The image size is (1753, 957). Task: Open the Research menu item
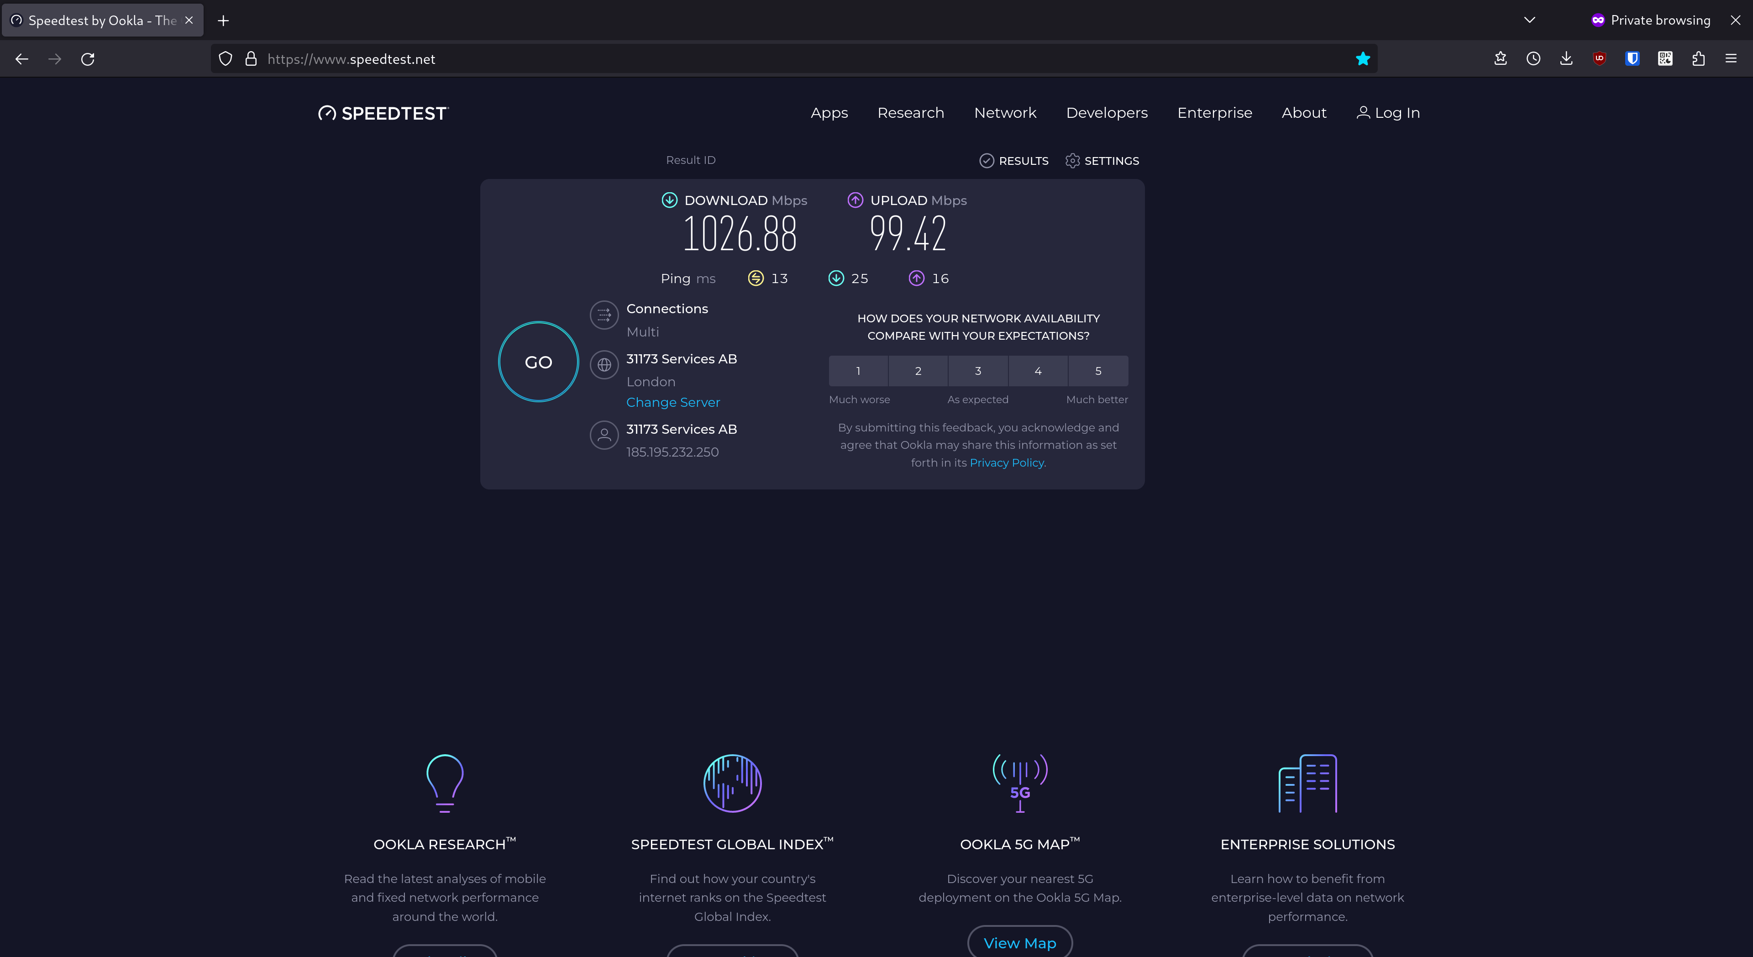point(911,113)
